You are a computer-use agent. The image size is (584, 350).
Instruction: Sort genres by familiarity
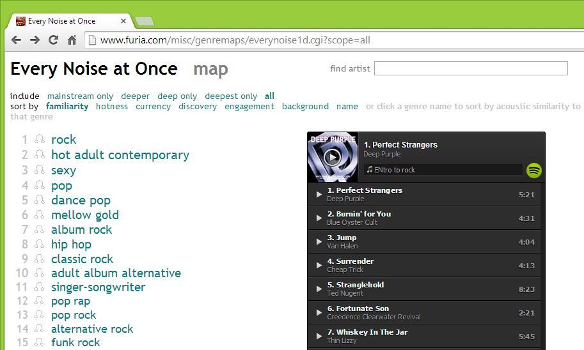point(67,107)
